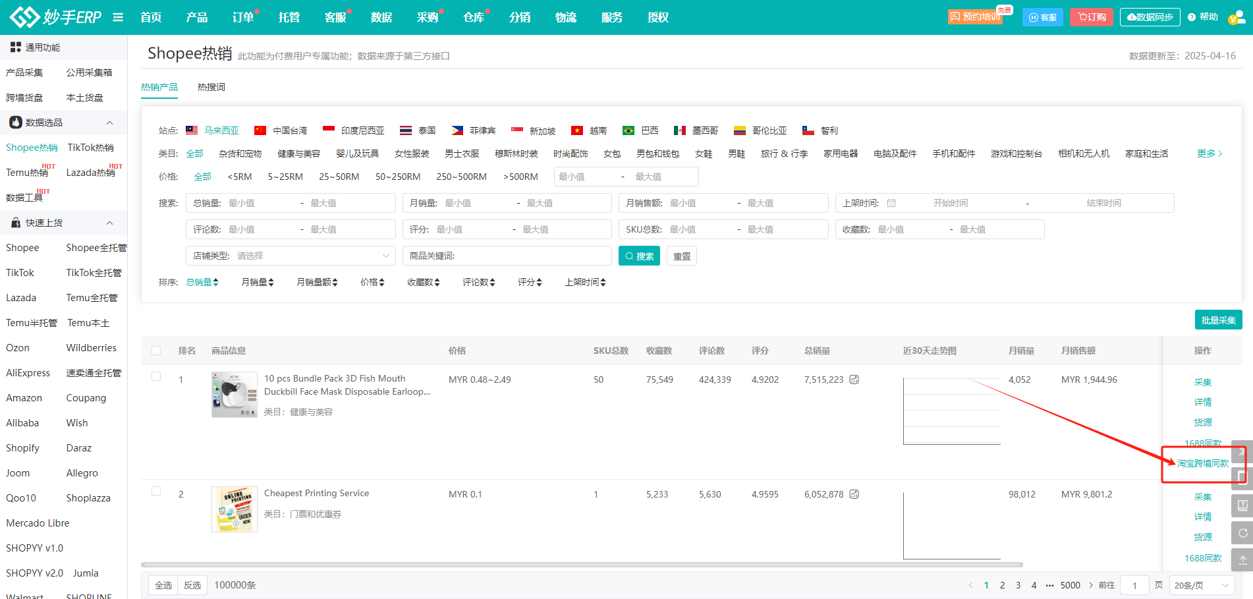Tick the checkbox for rank 1 product
This screenshot has height=599, width=1253.
(x=156, y=376)
